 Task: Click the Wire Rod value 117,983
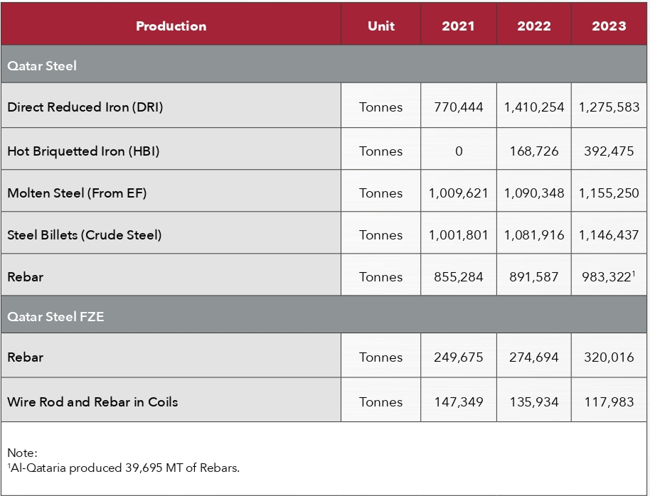[x=609, y=402]
